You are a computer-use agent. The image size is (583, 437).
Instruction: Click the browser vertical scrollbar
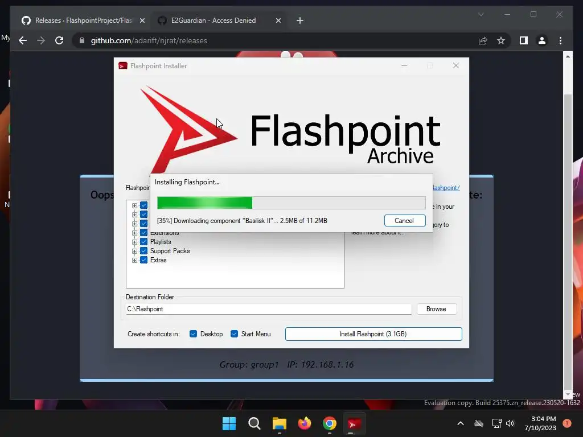(568, 241)
